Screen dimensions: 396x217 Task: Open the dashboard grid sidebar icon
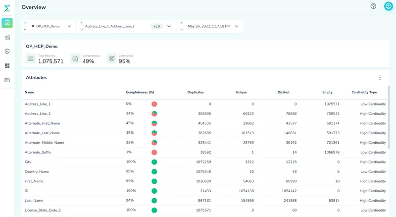pyautogui.click(x=7, y=65)
